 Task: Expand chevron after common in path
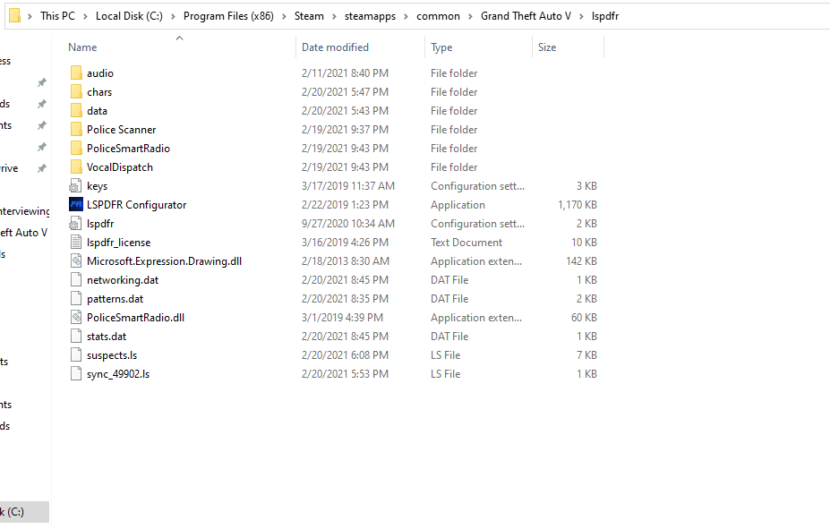pyautogui.click(x=470, y=16)
